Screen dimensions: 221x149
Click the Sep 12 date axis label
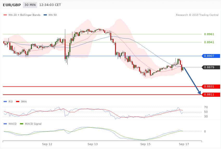click(x=47, y=144)
